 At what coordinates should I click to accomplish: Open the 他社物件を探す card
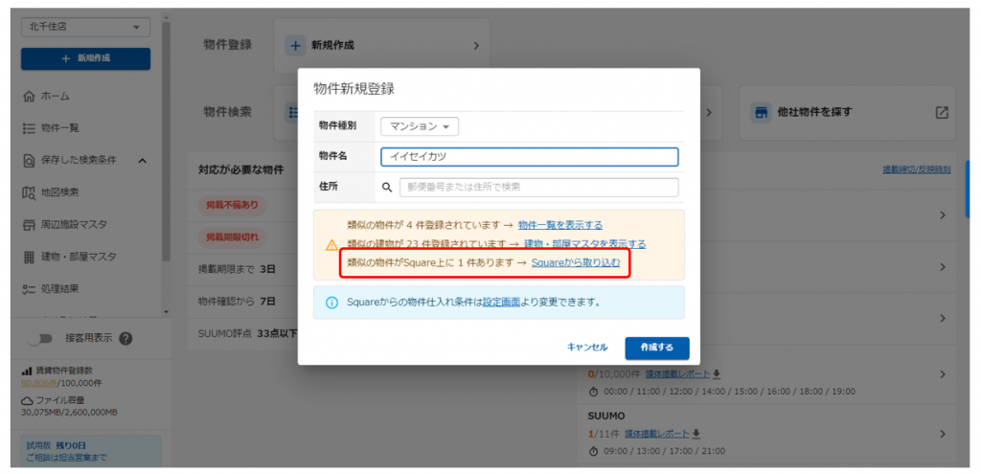(847, 113)
